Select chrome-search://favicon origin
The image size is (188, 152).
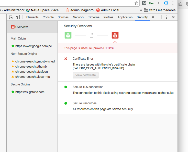pyautogui.click(x=31, y=72)
